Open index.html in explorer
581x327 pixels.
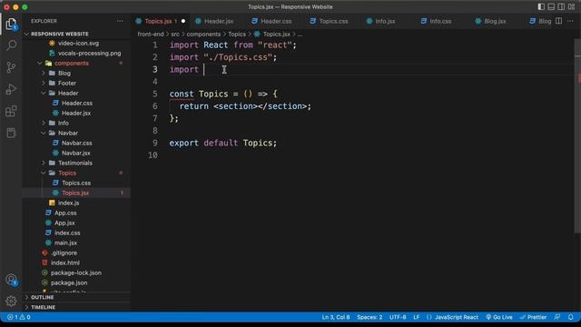click(64, 263)
